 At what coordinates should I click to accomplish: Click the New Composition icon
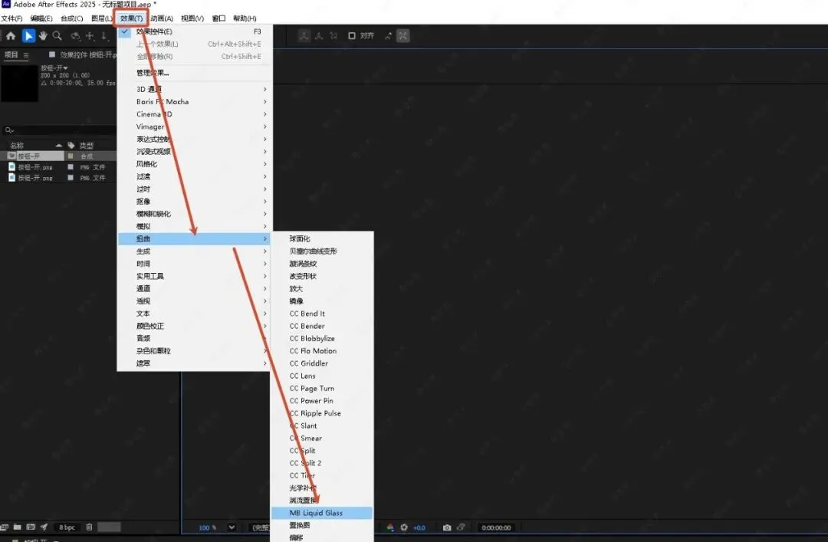click(31, 527)
